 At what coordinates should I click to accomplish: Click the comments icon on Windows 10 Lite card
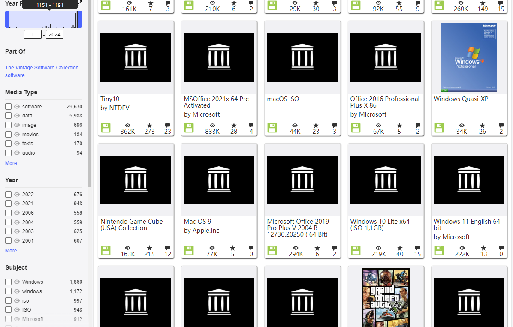click(x=417, y=248)
